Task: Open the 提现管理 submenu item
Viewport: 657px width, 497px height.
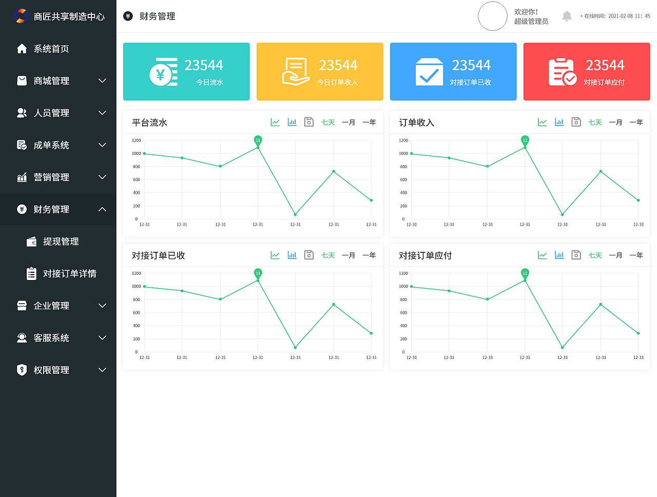Action: click(x=58, y=242)
